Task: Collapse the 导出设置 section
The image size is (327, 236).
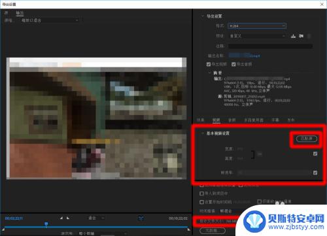Action: (203, 16)
